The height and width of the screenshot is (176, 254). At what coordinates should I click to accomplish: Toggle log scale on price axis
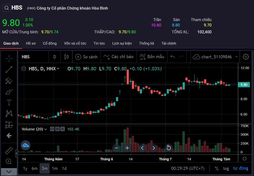[x=226, y=168]
